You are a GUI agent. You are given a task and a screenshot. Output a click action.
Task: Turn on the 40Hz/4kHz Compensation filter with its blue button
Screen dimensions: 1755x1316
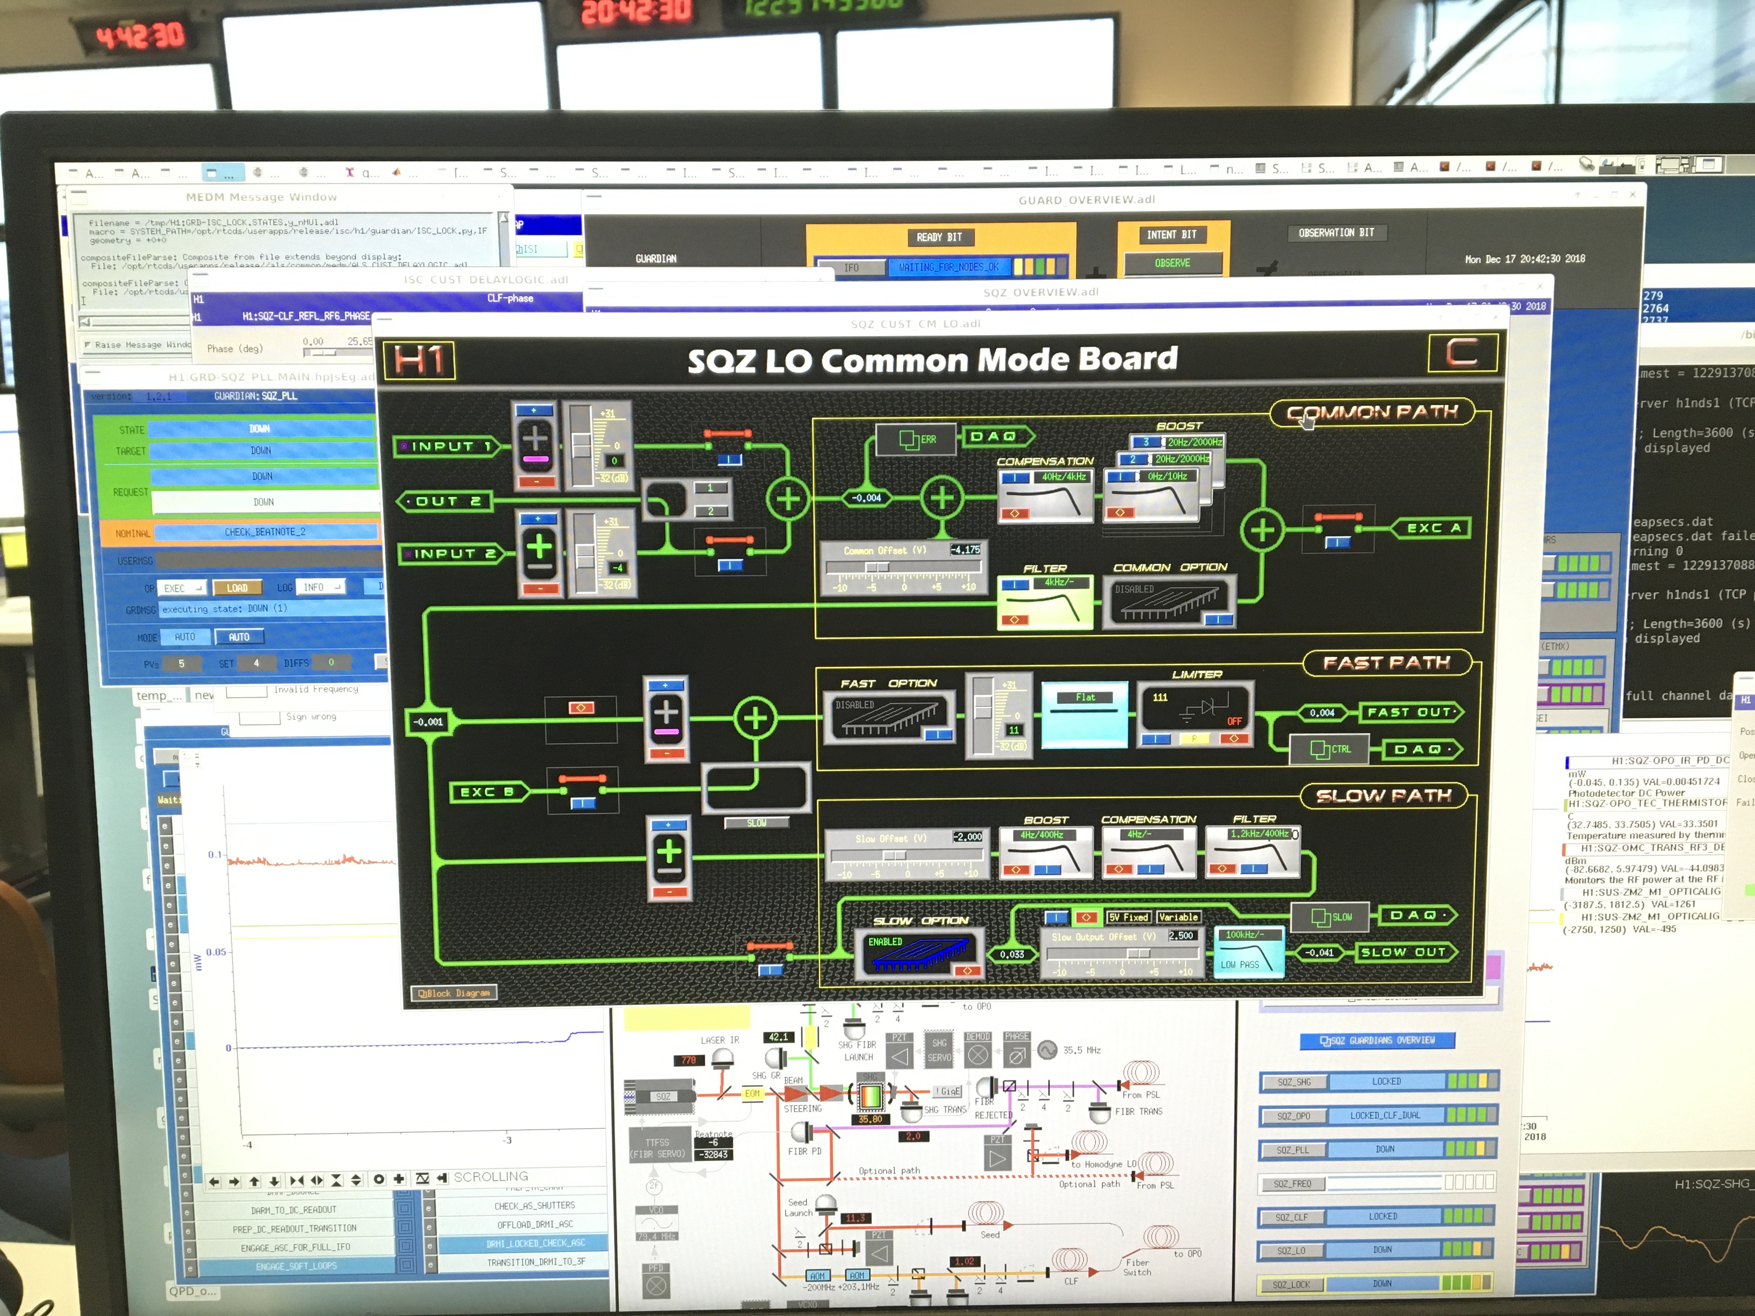coord(1015,478)
